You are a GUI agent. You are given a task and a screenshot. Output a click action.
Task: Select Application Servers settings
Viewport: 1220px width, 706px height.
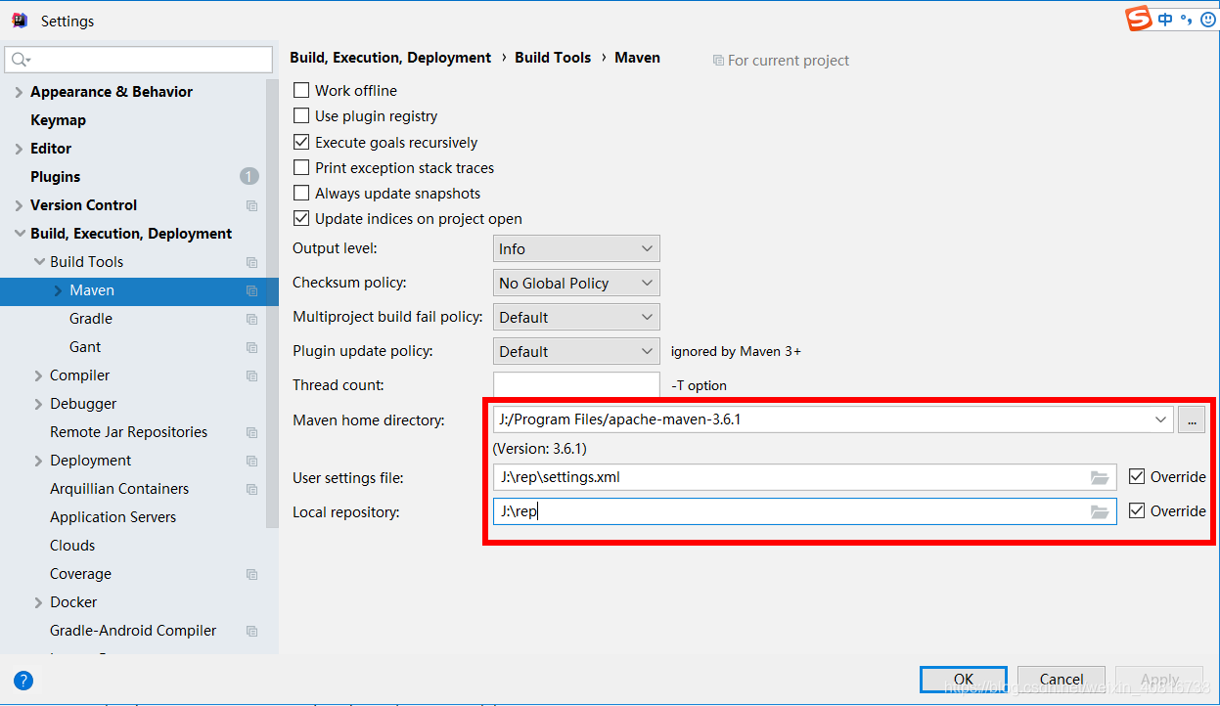coord(113,517)
